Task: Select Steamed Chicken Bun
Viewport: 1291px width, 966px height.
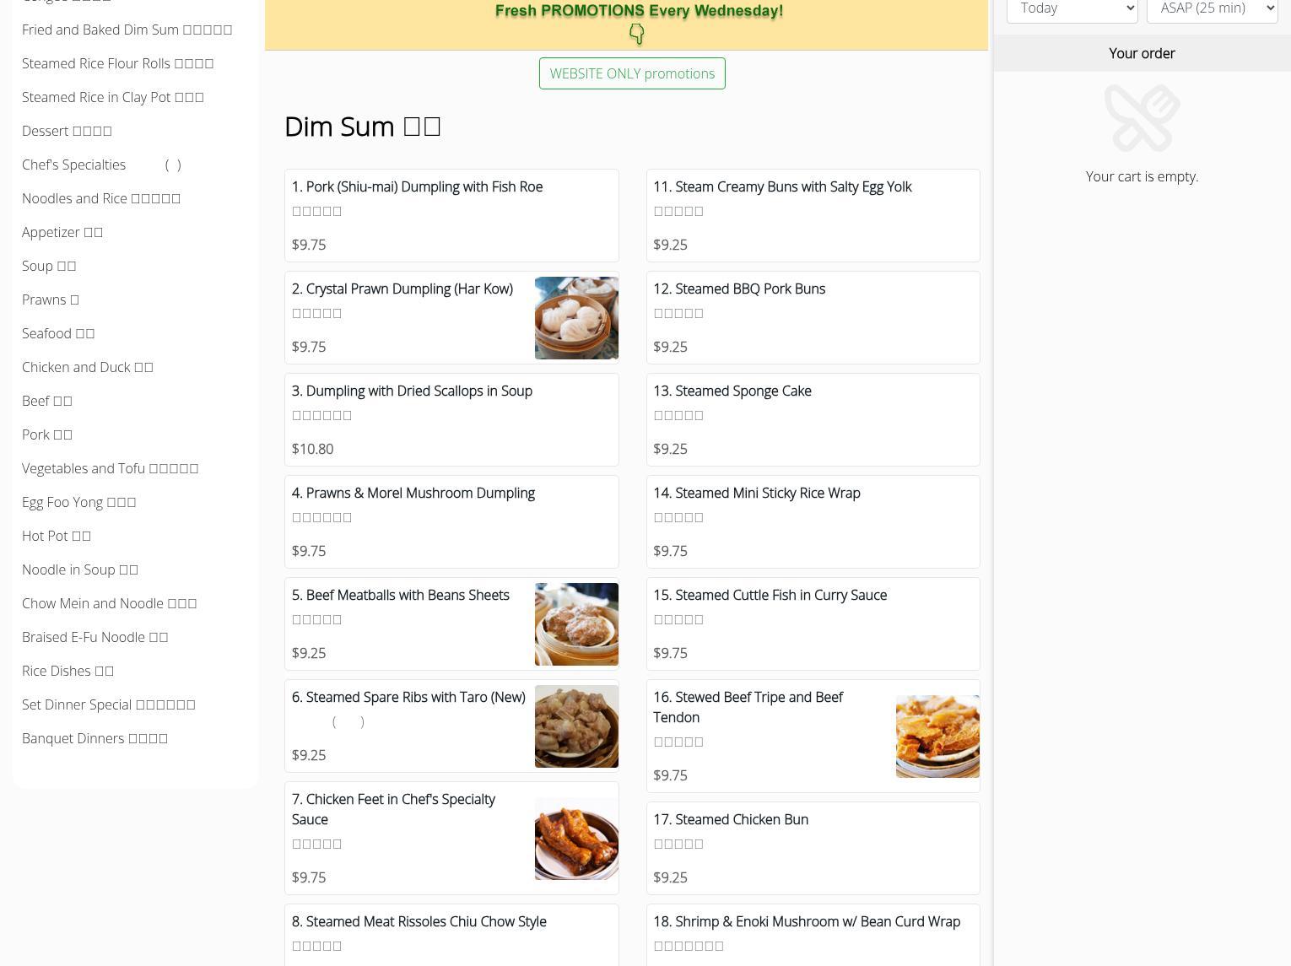Action: [813, 848]
